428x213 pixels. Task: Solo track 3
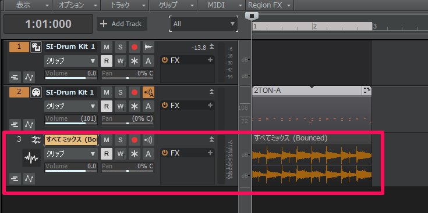pos(121,140)
